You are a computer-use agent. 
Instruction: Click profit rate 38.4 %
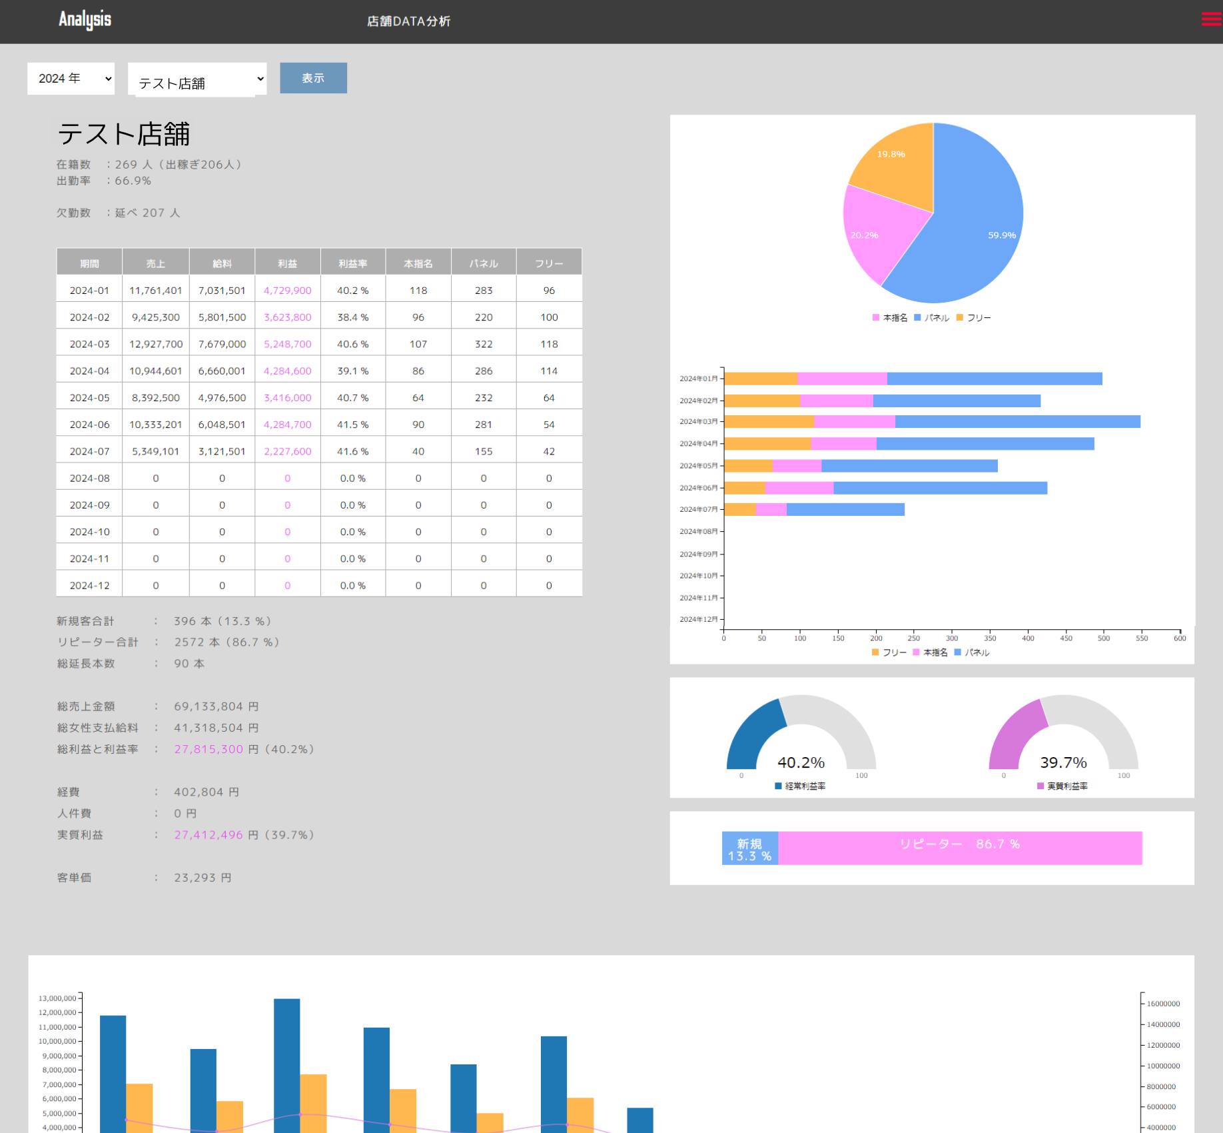(352, 317)
